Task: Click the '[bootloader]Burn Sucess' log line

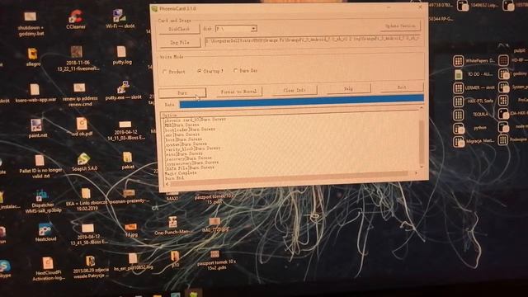Action: pyautogui.click(x=190, y=130)
